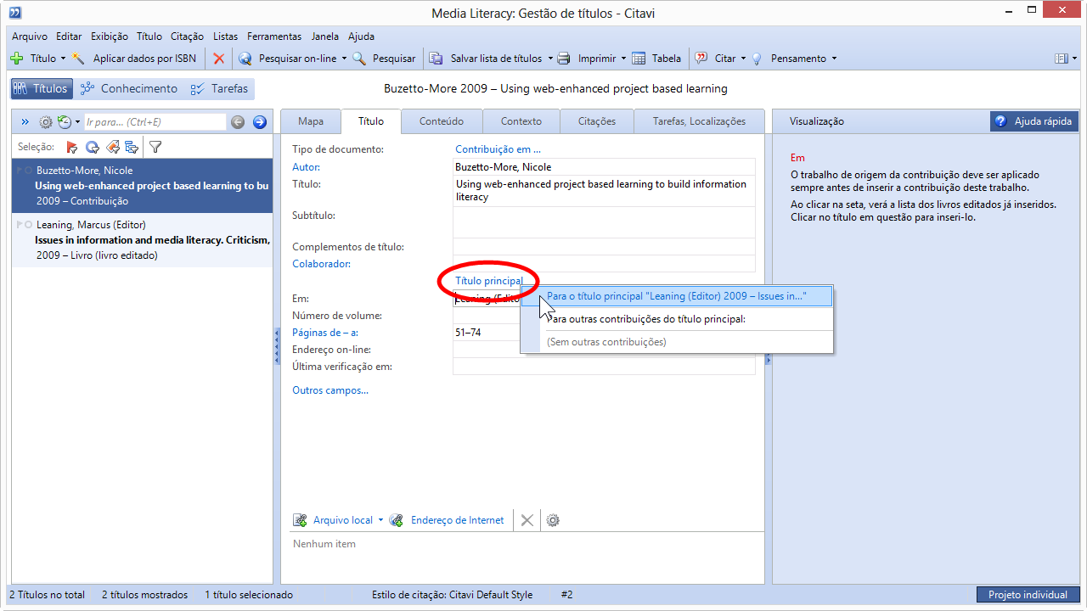Toggle the circle marker on Buzetto-More entry
The width and height of the screenshot is (1087, 611).
(x=29, y=171)
